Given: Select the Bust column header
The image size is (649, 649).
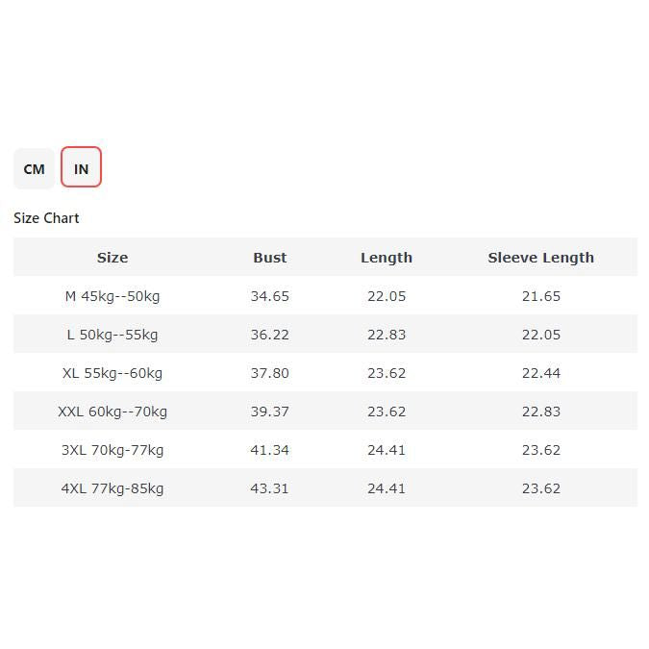Looking at the screenshot, I should [270, 258].
